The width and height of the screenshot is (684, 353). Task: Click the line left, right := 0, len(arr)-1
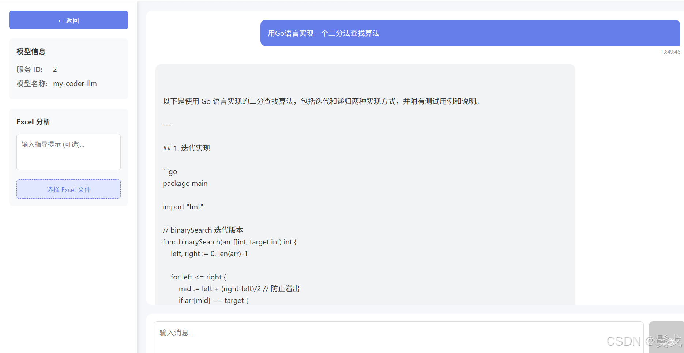(209, 254)
